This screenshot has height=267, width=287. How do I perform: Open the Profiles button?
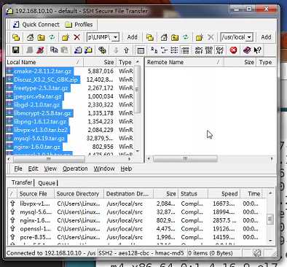point(79,25)
